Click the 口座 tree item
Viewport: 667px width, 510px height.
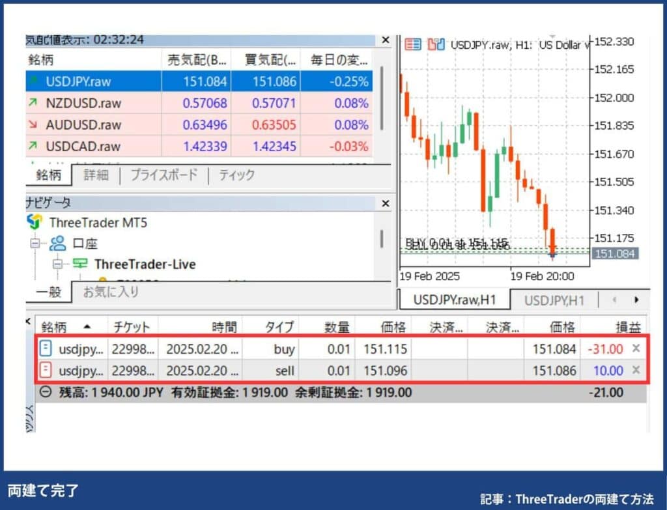(x=85, y=244)
